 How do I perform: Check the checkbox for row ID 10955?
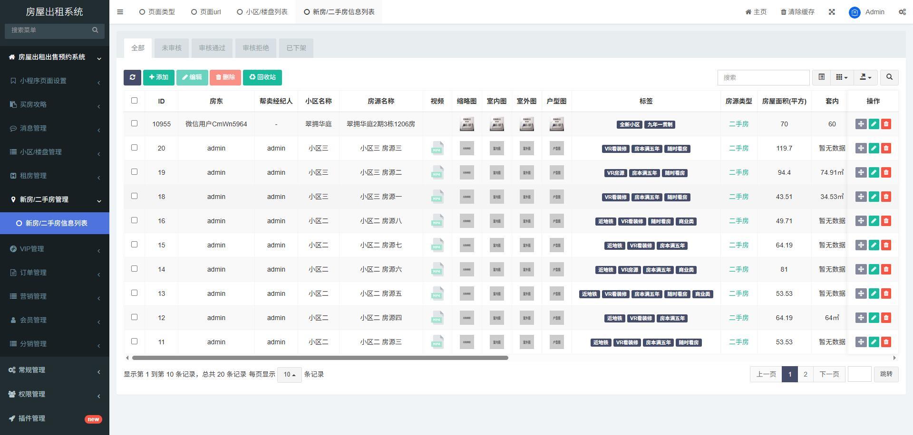click(x=134, y=123)
